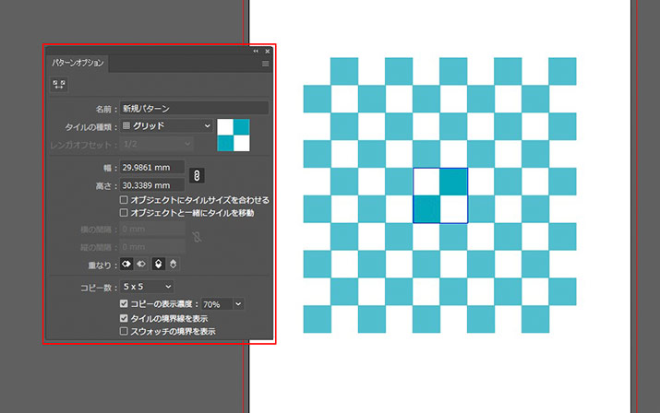Enable スウォッチの境界を表示 checkbox

click(124, 331)
